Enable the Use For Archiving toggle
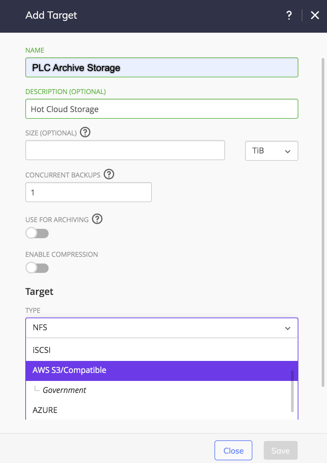Screen dimensions: 327x463 [x=37, y=233]
